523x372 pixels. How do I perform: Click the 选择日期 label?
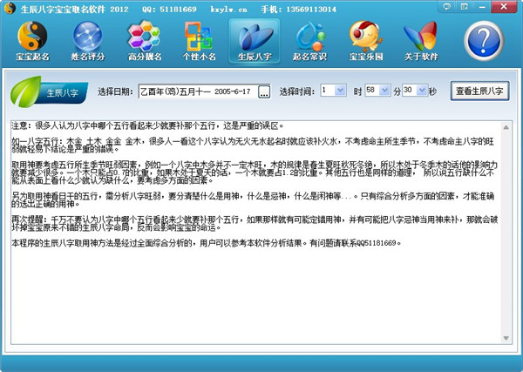115,91
